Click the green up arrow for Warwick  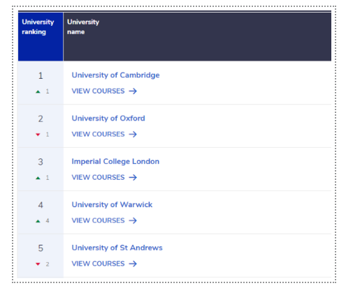pos(38,221)
